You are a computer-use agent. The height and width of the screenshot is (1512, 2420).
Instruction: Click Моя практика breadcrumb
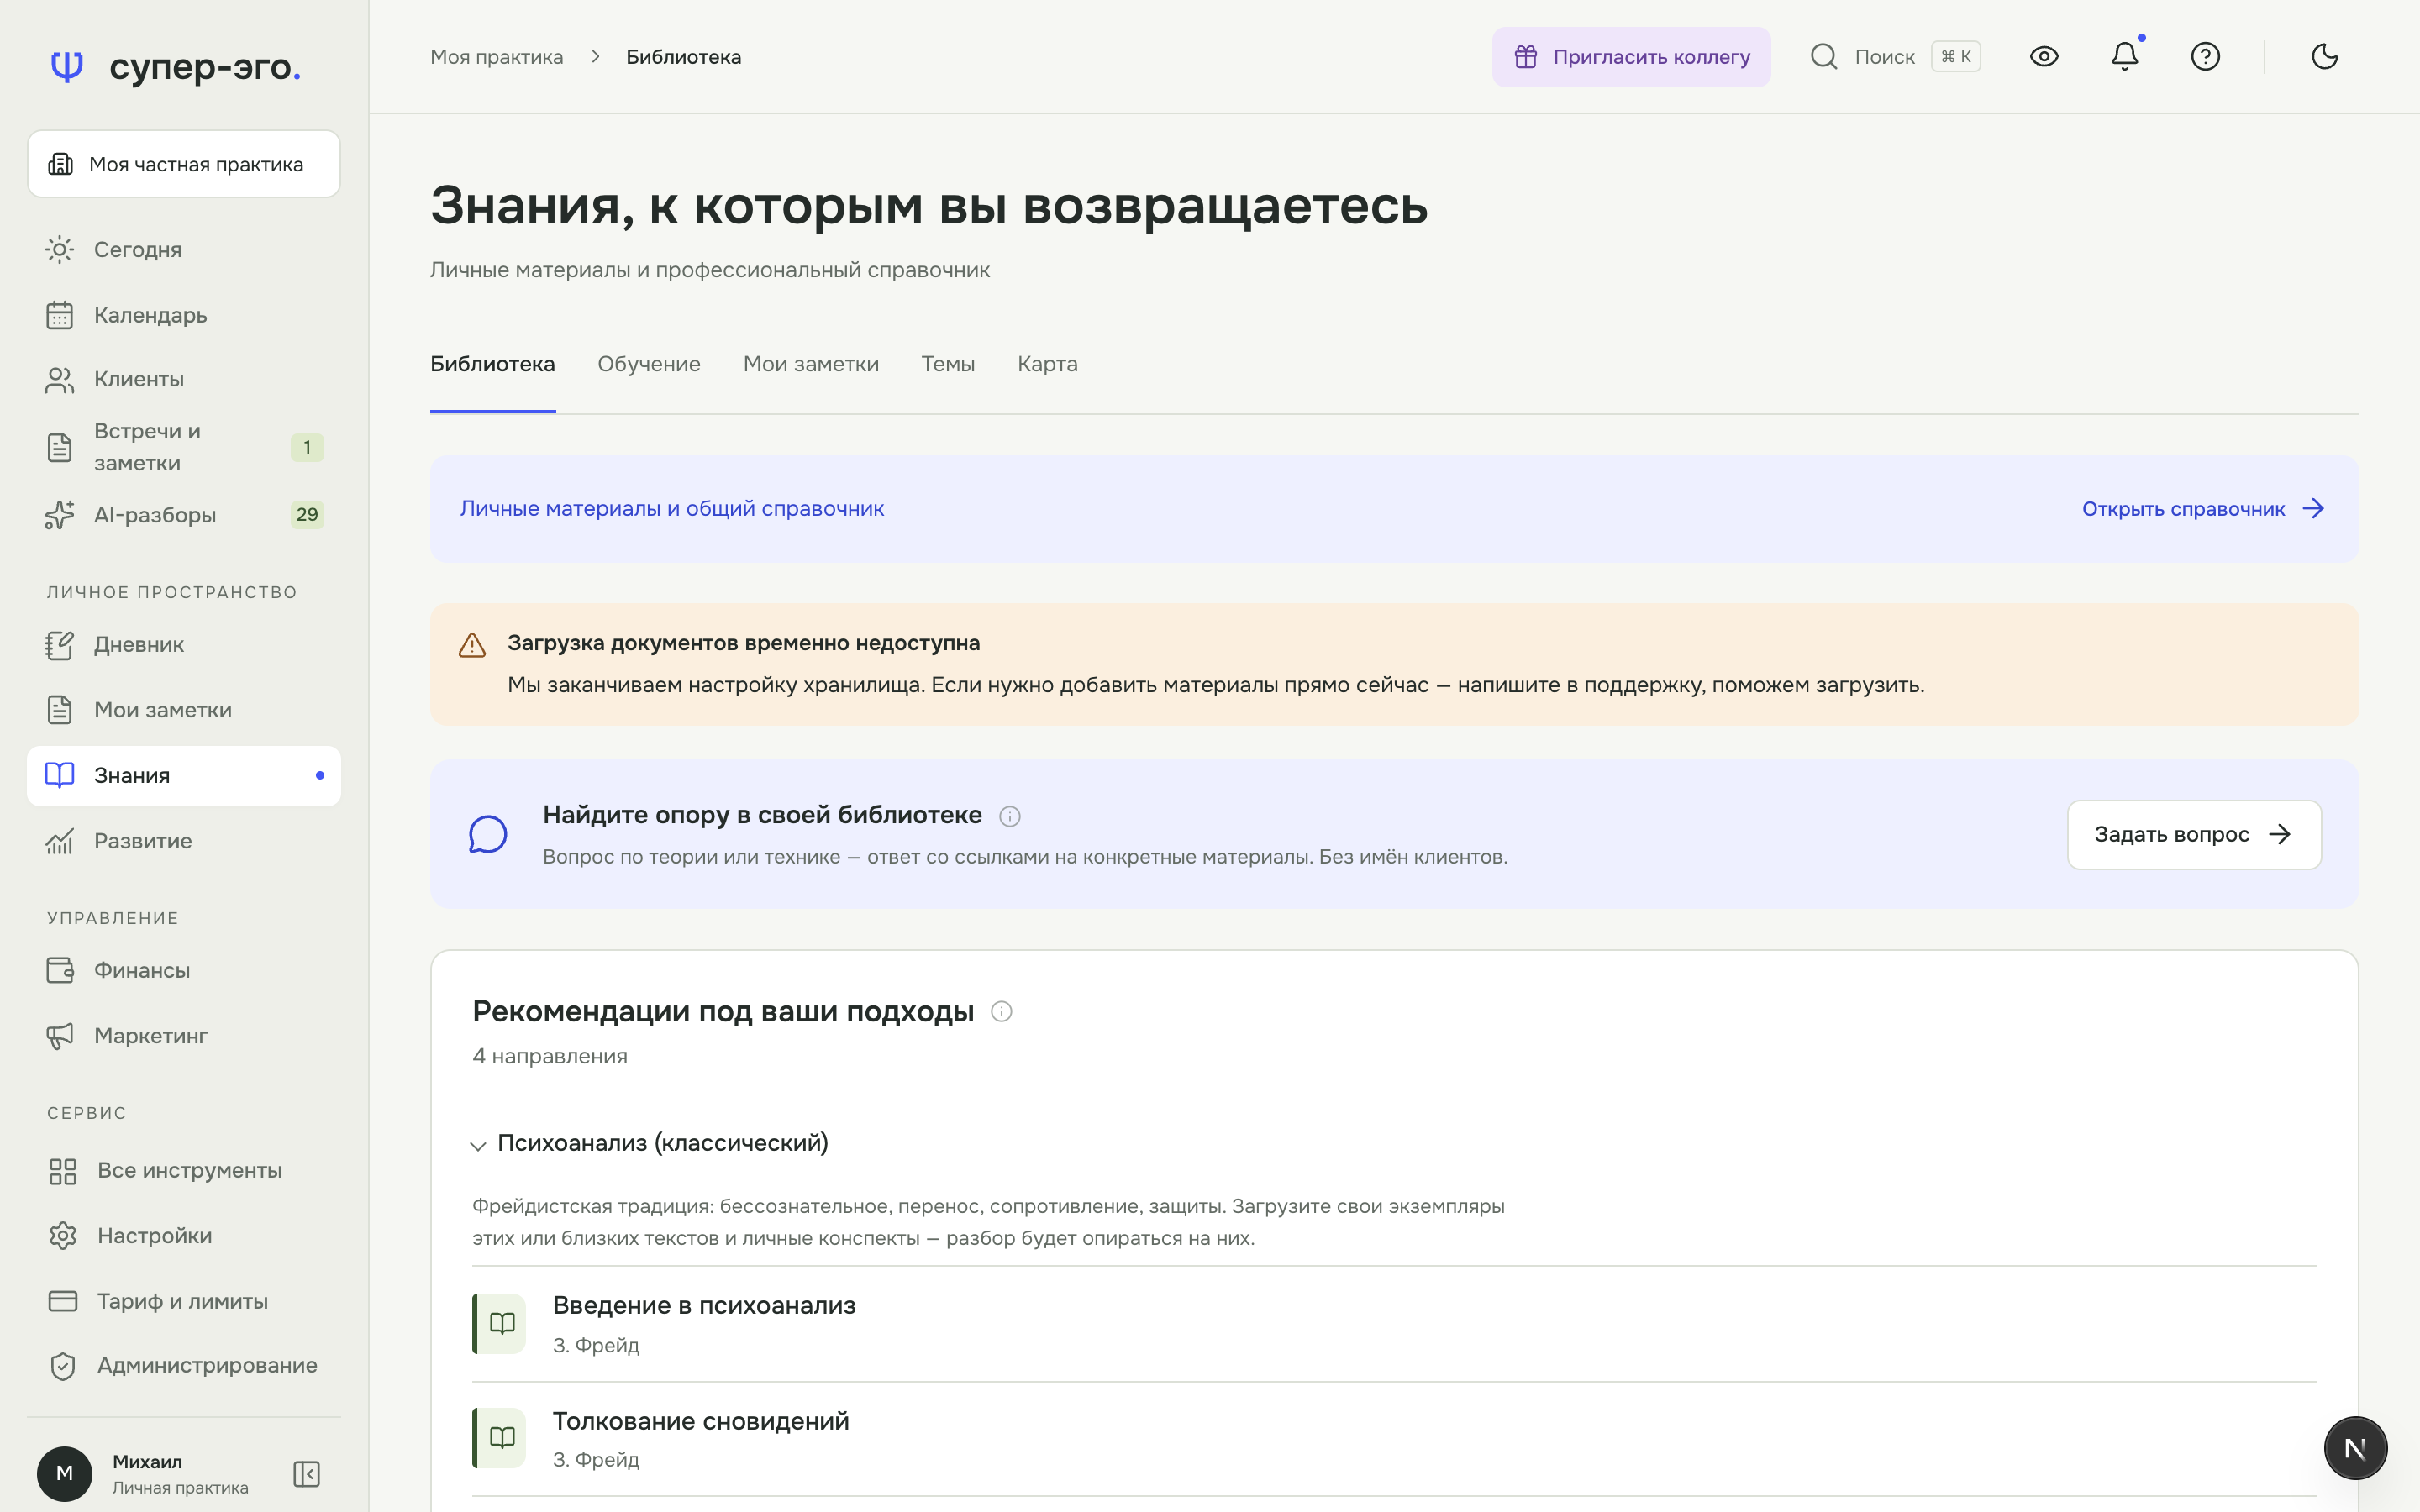(497, 57)
